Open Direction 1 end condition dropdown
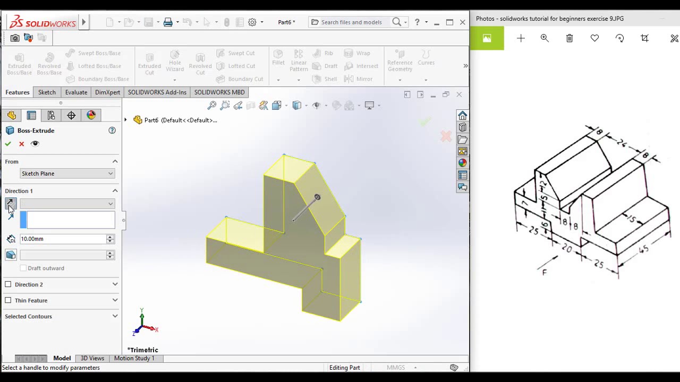680x382 pixels. click(x=67, y=204)
